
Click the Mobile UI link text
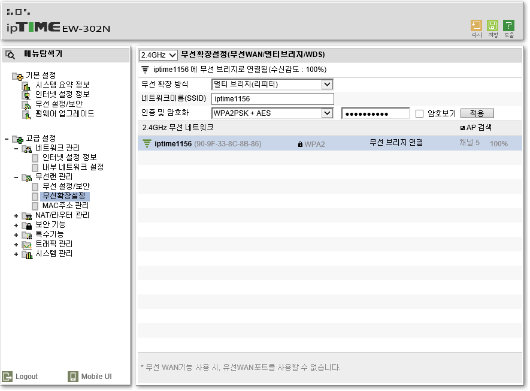(x=96, y=377)
